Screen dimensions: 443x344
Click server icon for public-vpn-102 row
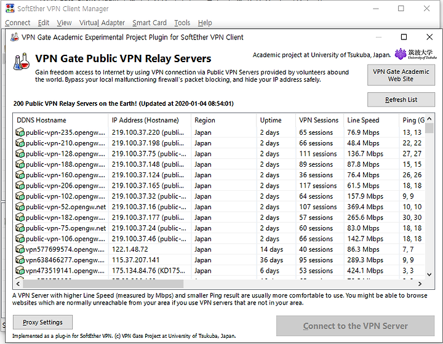point(20,196)
